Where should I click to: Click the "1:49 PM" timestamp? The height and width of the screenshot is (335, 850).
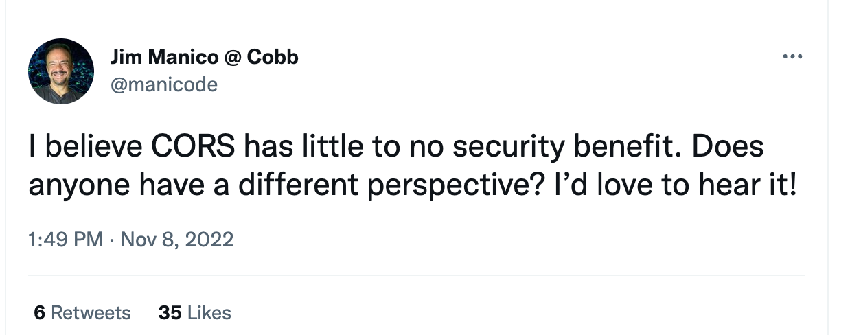(66, 240)
